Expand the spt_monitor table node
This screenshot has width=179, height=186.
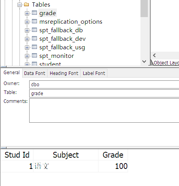click(x=27, y=56)
